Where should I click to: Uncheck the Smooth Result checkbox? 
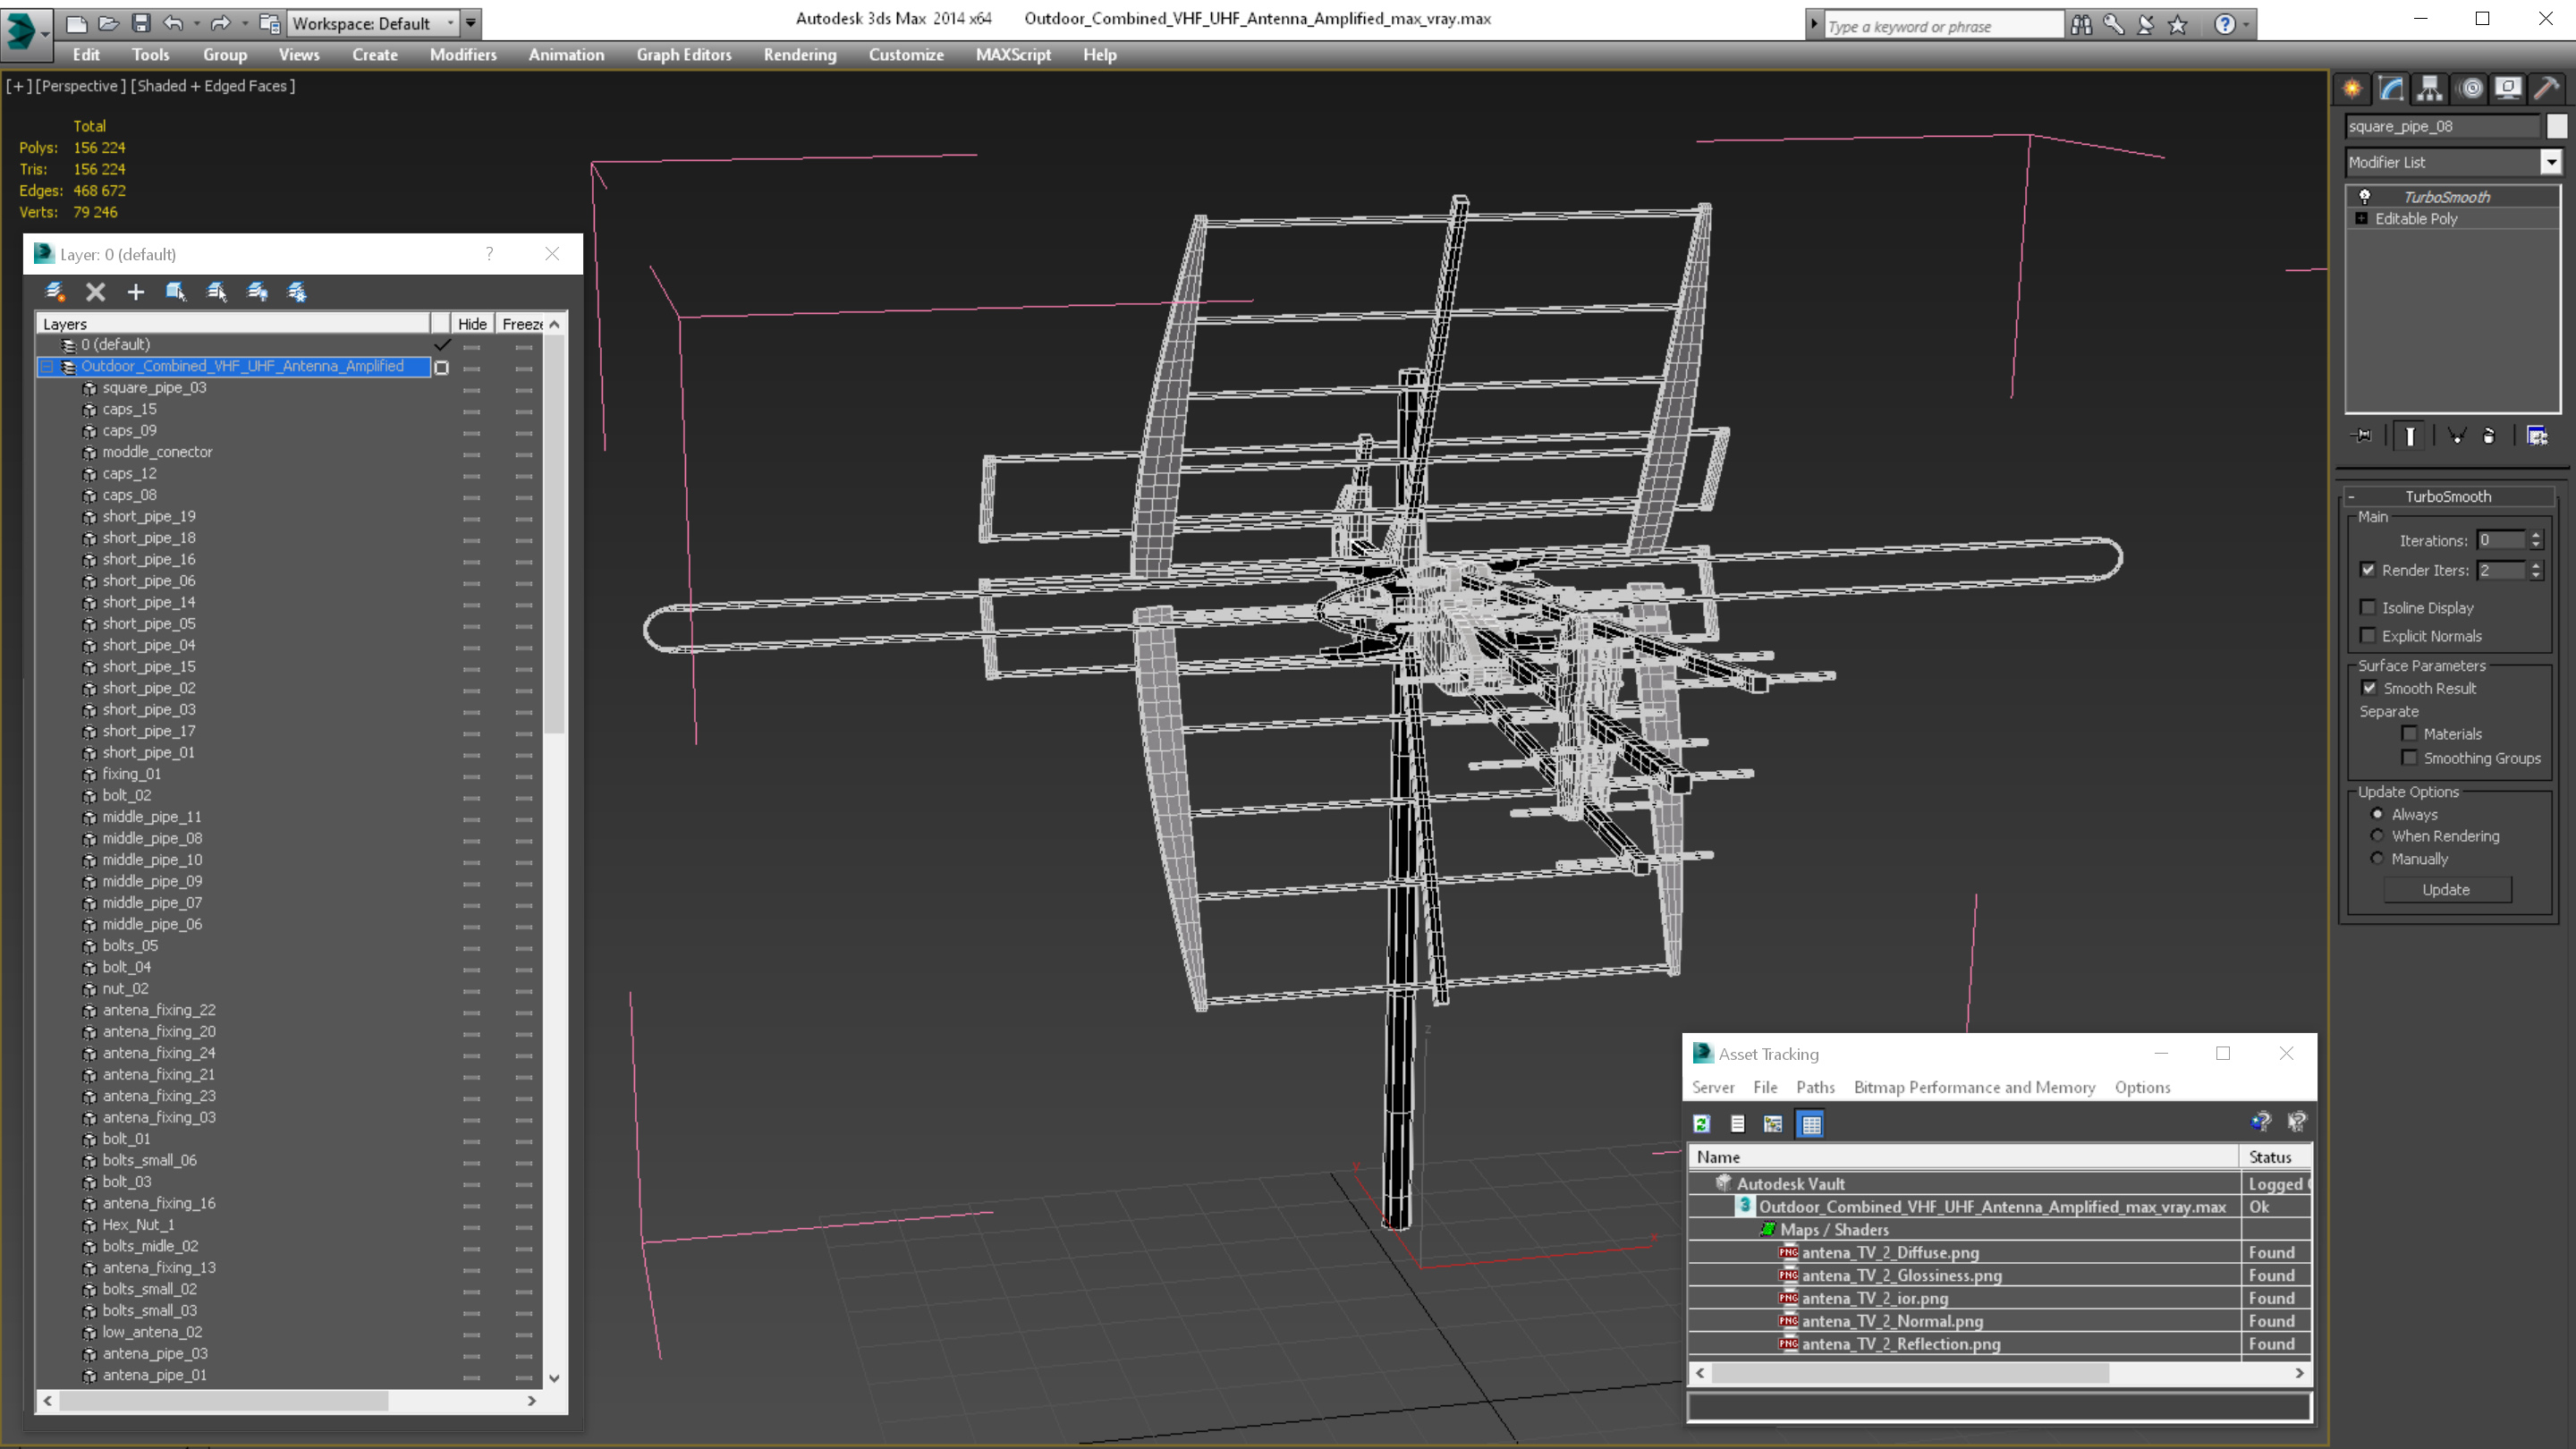click(2369, 688)
